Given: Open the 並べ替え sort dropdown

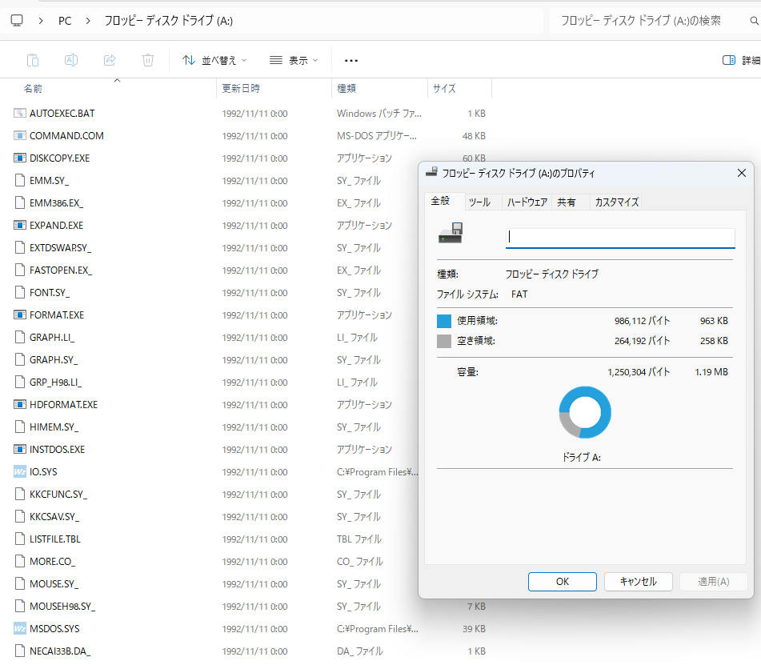Looking at the screenshot, I should (214, 60).
